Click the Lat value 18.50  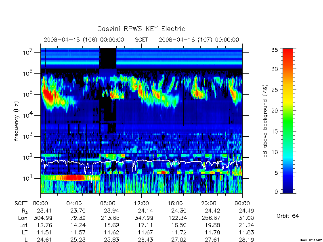[x=179, y=225]
